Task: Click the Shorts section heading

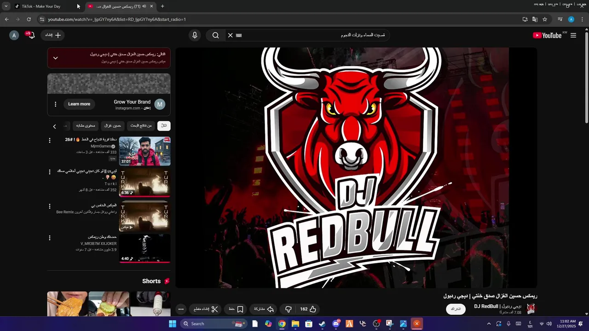Action: (x=151, y=281)
